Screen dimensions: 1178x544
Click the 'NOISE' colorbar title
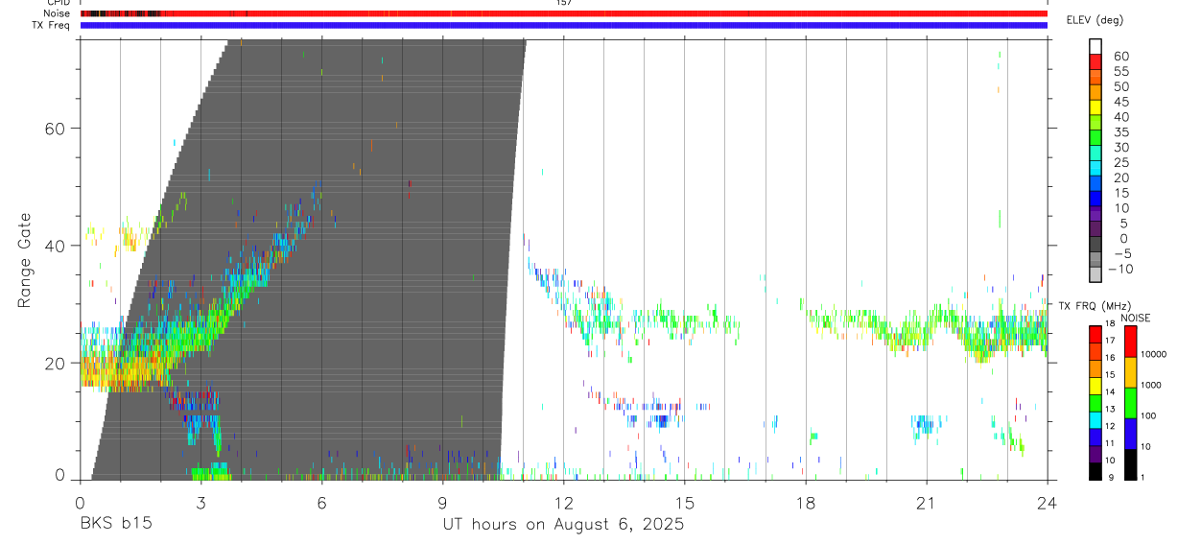(1136, 318)
